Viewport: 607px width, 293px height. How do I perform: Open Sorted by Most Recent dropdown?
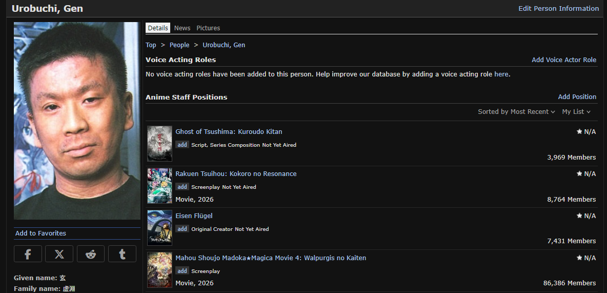pyautogui.click(x=516, y=112)
